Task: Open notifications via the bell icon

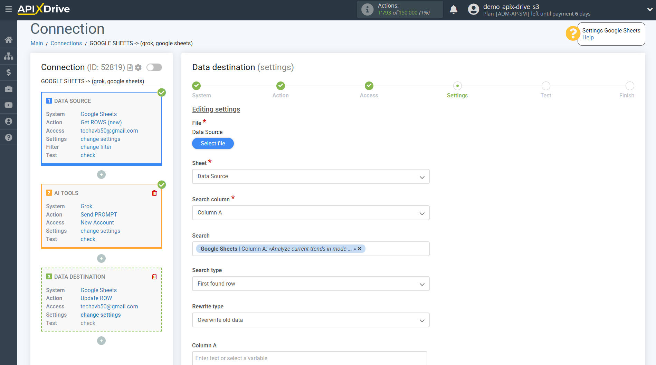Action: (454, 9)
